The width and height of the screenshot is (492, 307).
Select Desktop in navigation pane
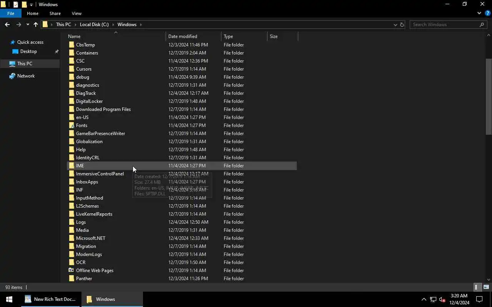28,51
